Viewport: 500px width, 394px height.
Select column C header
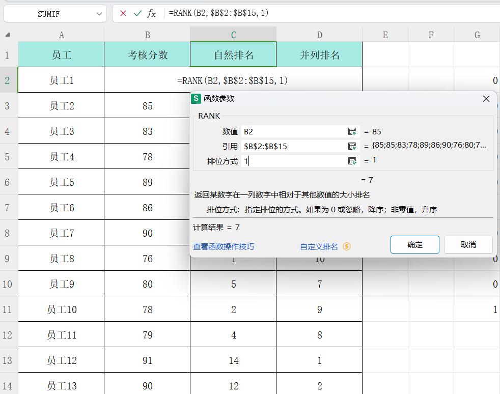[x=233, y=35]
